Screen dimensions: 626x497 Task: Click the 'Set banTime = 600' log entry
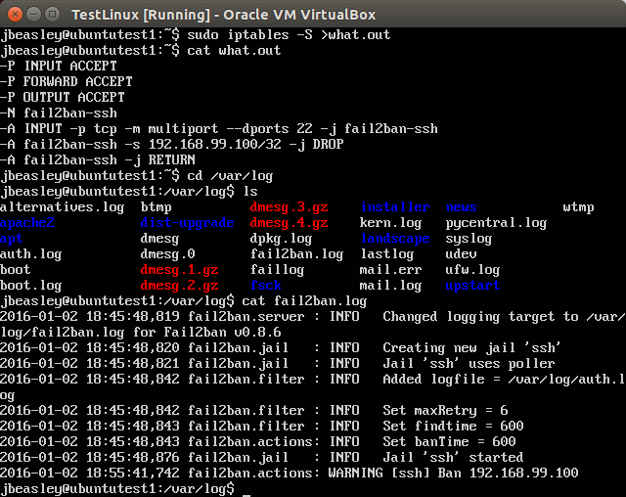click(258, 441)
